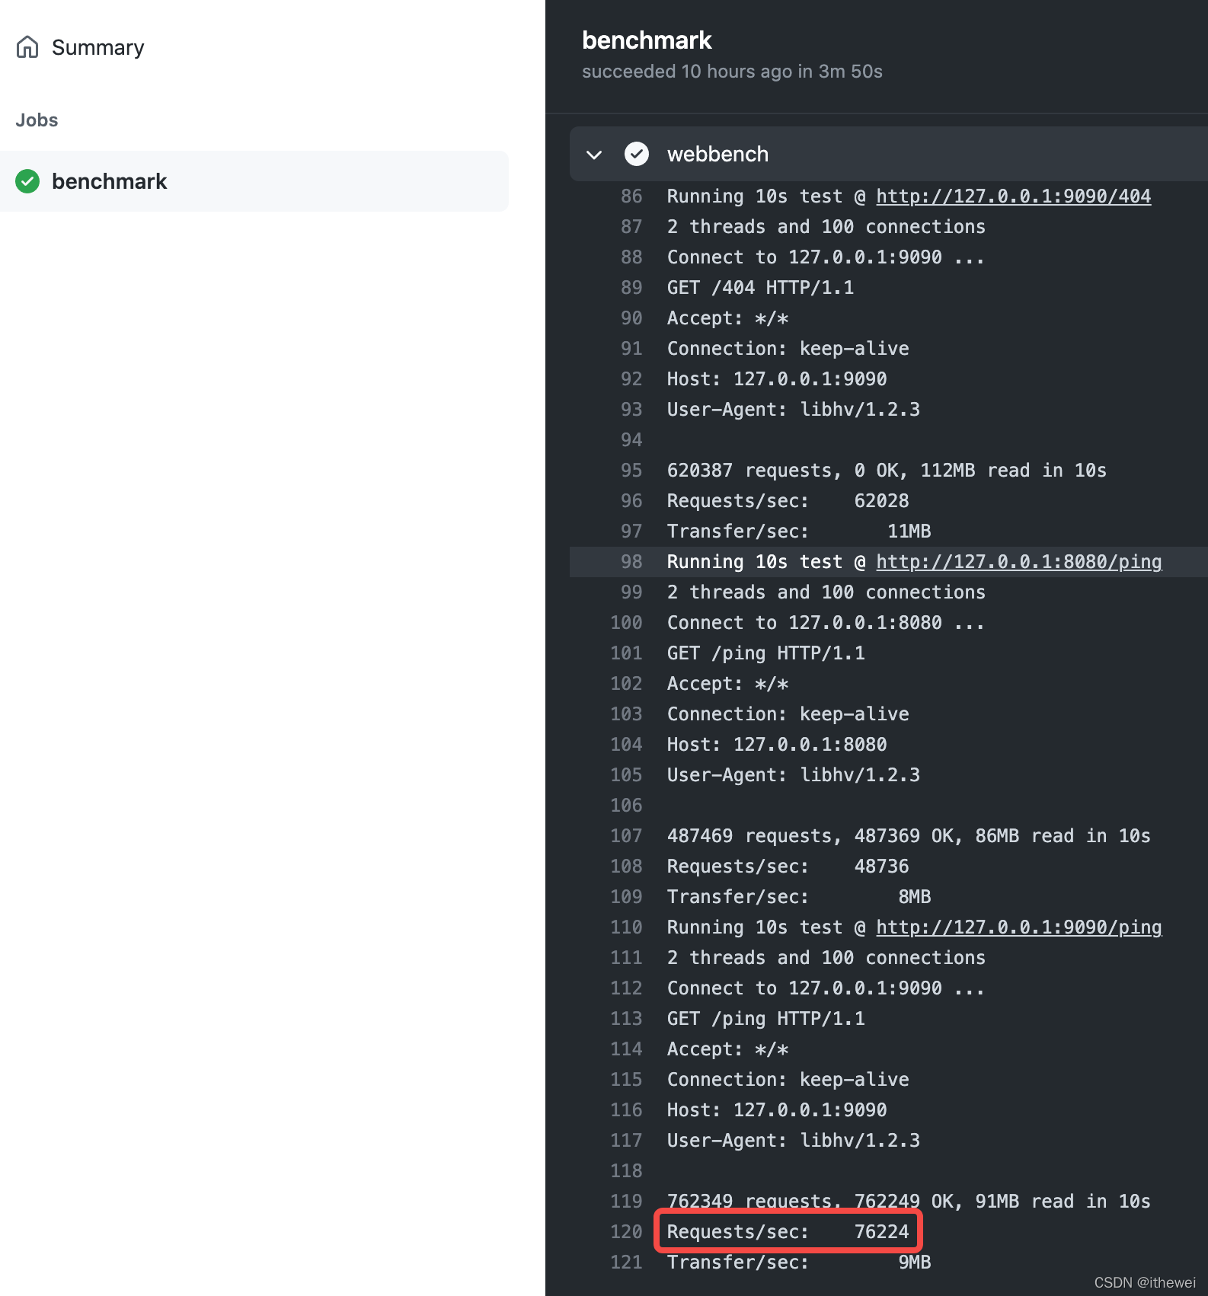Select the '620387 requests, 0 OK' log line

[x=887, y=471]
